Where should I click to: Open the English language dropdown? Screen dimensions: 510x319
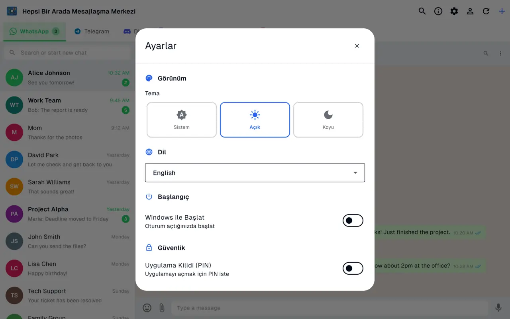[255, 173]
